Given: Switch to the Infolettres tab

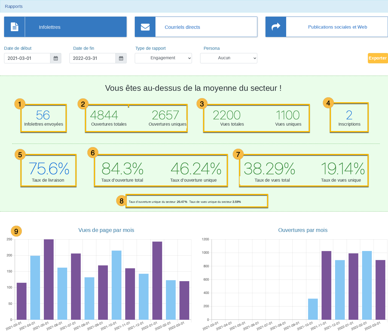Looking at the screenshot, I should click(x=65, y=27).
